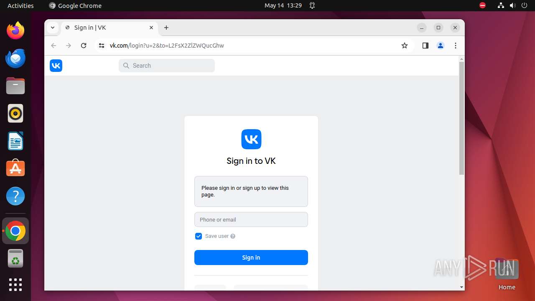
Task: Reload the VK page
Action: click(84, 46)
